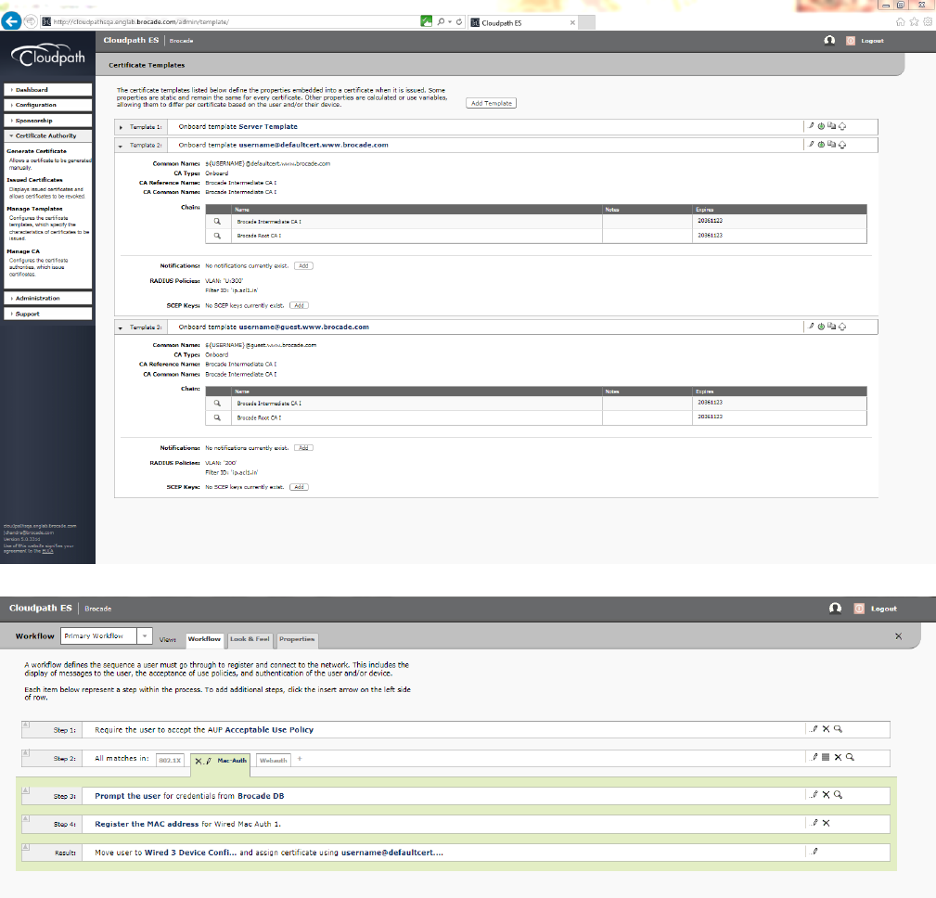Collapse the Template 2 row arrow

pos(121,146)
